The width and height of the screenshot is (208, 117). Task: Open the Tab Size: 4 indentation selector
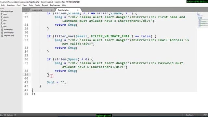[190, 115]
